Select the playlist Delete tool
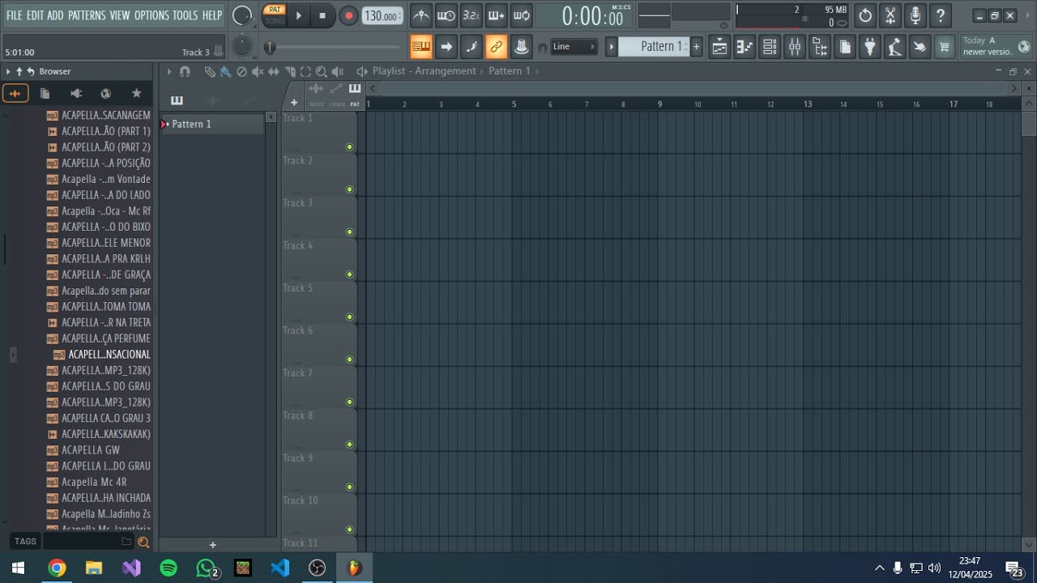Screen dimensions: 1037x583 pyautogui.click(x=241, y=71)
